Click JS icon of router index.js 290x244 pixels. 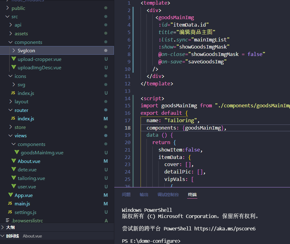tap(13, 118)
